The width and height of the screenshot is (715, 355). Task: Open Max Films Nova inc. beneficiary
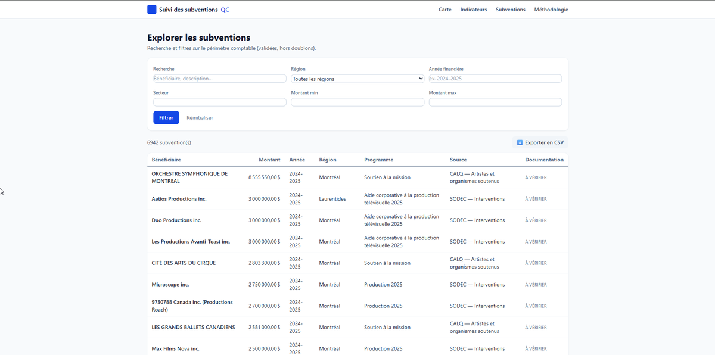tap(176, 349)
